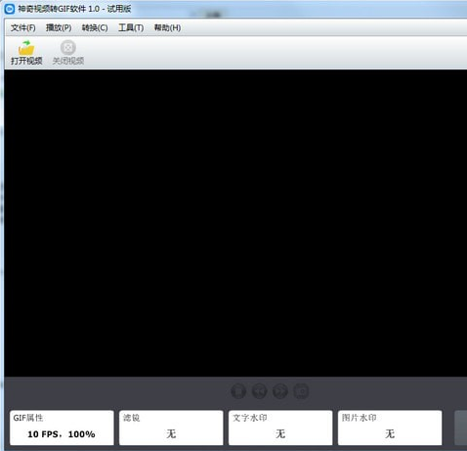Click the 打开视频 open video folder icon

26,48
